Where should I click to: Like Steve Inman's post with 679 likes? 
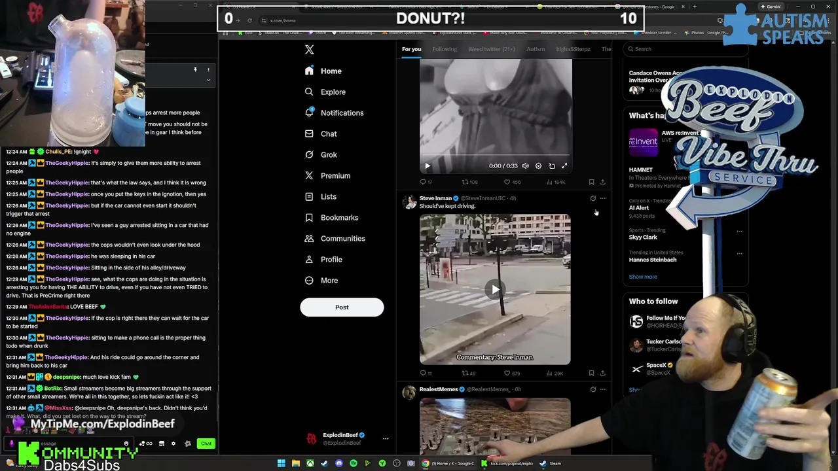click(x=512, y=374)
